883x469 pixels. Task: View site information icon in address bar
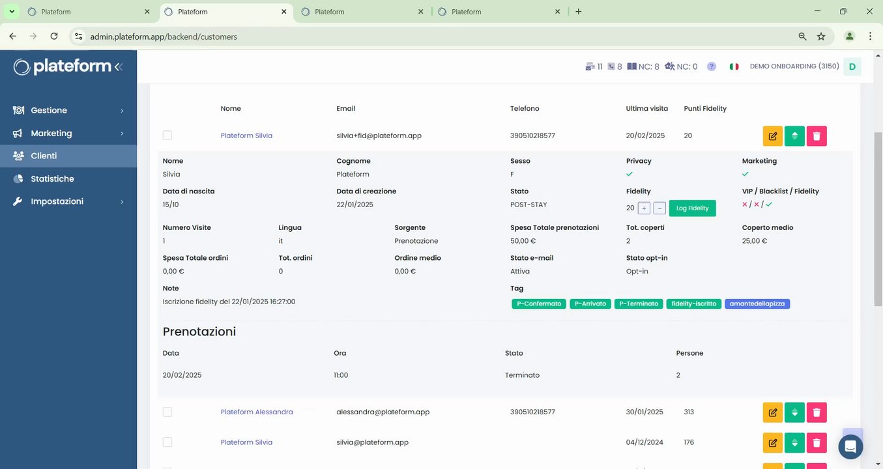click(78, 36)
